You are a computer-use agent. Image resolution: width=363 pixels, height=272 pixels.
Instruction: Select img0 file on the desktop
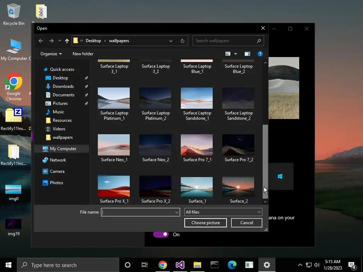coord(13,192)
